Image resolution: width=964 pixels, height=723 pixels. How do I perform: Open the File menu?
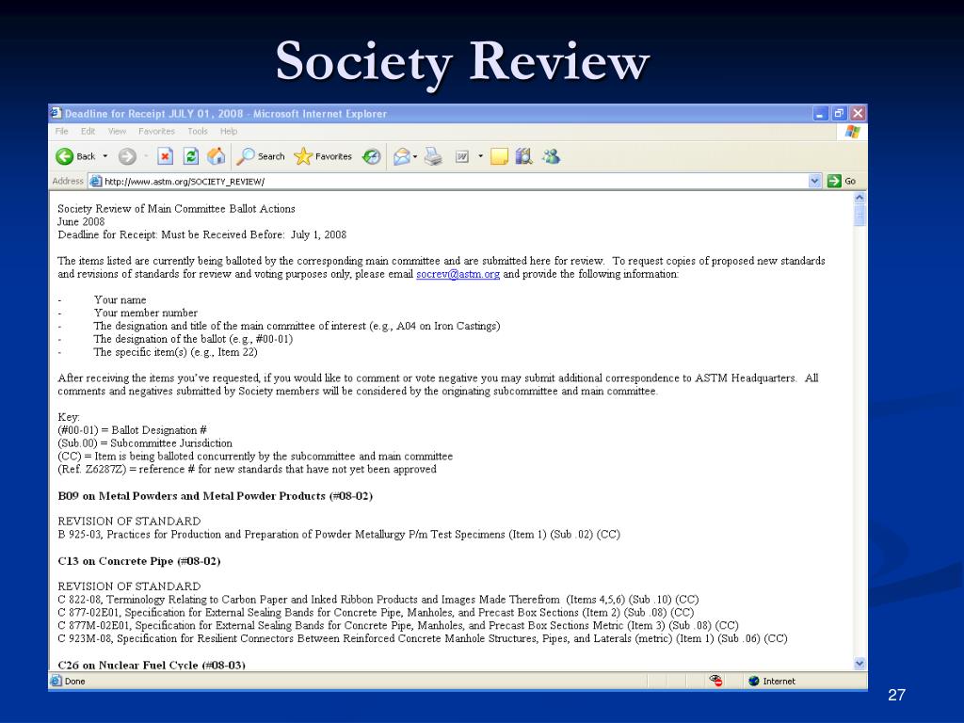[x=61, y=131]
